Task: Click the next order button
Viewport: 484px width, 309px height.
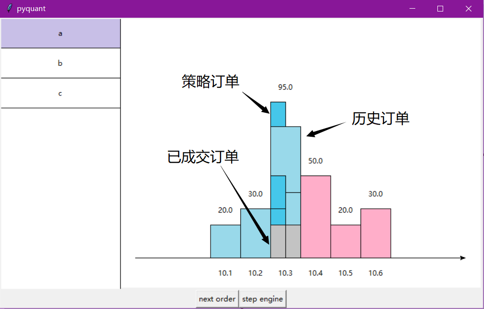Action: coord(217,299)
